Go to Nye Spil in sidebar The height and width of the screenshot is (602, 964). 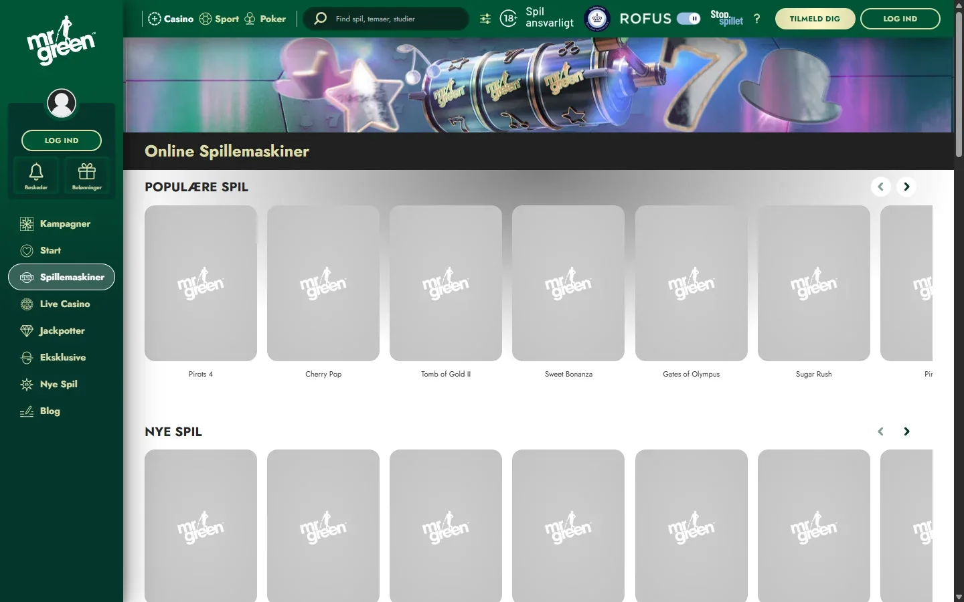coord(62,384)
